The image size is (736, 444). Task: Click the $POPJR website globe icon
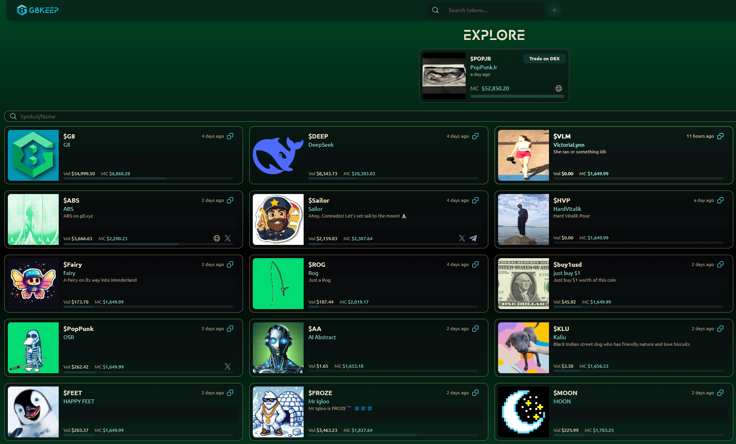tap(559, 88)
